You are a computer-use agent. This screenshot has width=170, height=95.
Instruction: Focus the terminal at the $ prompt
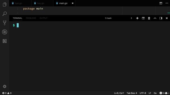(16, 25)
